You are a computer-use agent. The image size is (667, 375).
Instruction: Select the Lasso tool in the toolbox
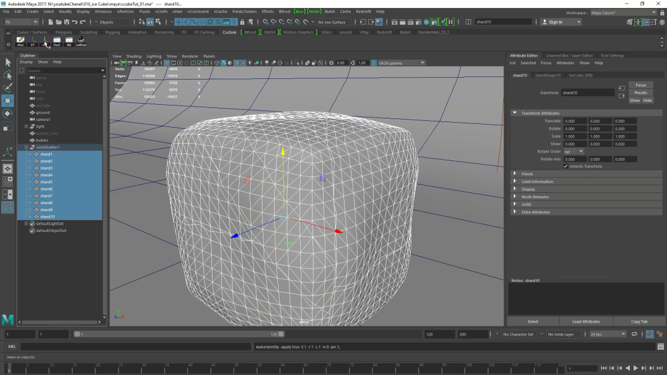pyautogui.click(x=7, y=75)
